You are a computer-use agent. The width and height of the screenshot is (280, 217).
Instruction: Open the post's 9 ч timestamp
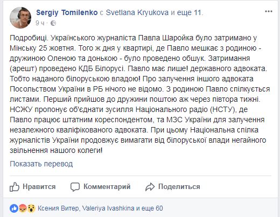tap(40, 23)
